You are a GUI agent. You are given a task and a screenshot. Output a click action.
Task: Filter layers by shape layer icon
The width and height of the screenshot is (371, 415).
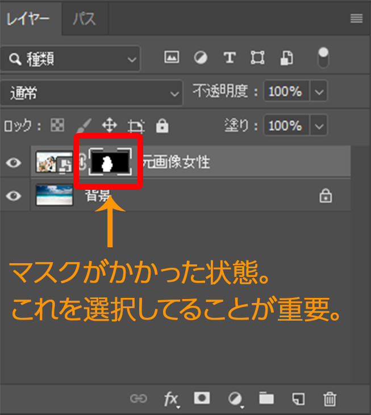tap(258, 58)
